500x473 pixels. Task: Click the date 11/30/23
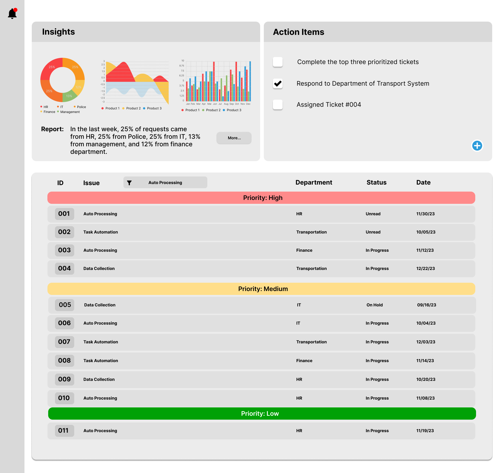(x=426, y=214)
